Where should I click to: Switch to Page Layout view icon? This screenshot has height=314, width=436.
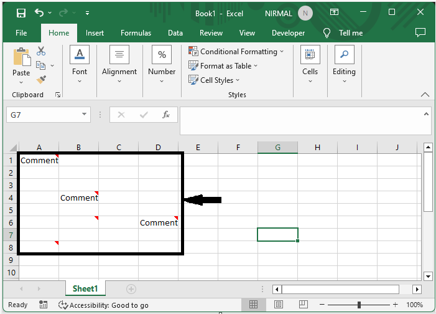279,304
